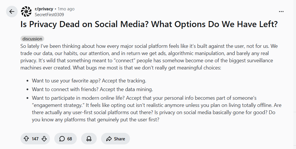
Task: Click the r/privacy community avatar icon
Action: 26,12
